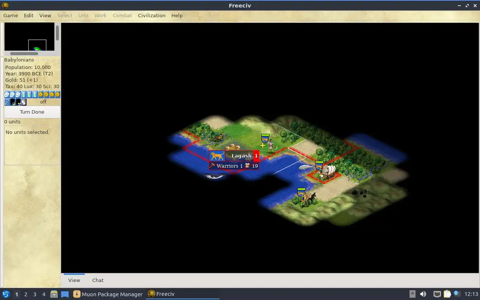Click the overview minimap
This screenshot has height=300, width=480.
(29, 37)
